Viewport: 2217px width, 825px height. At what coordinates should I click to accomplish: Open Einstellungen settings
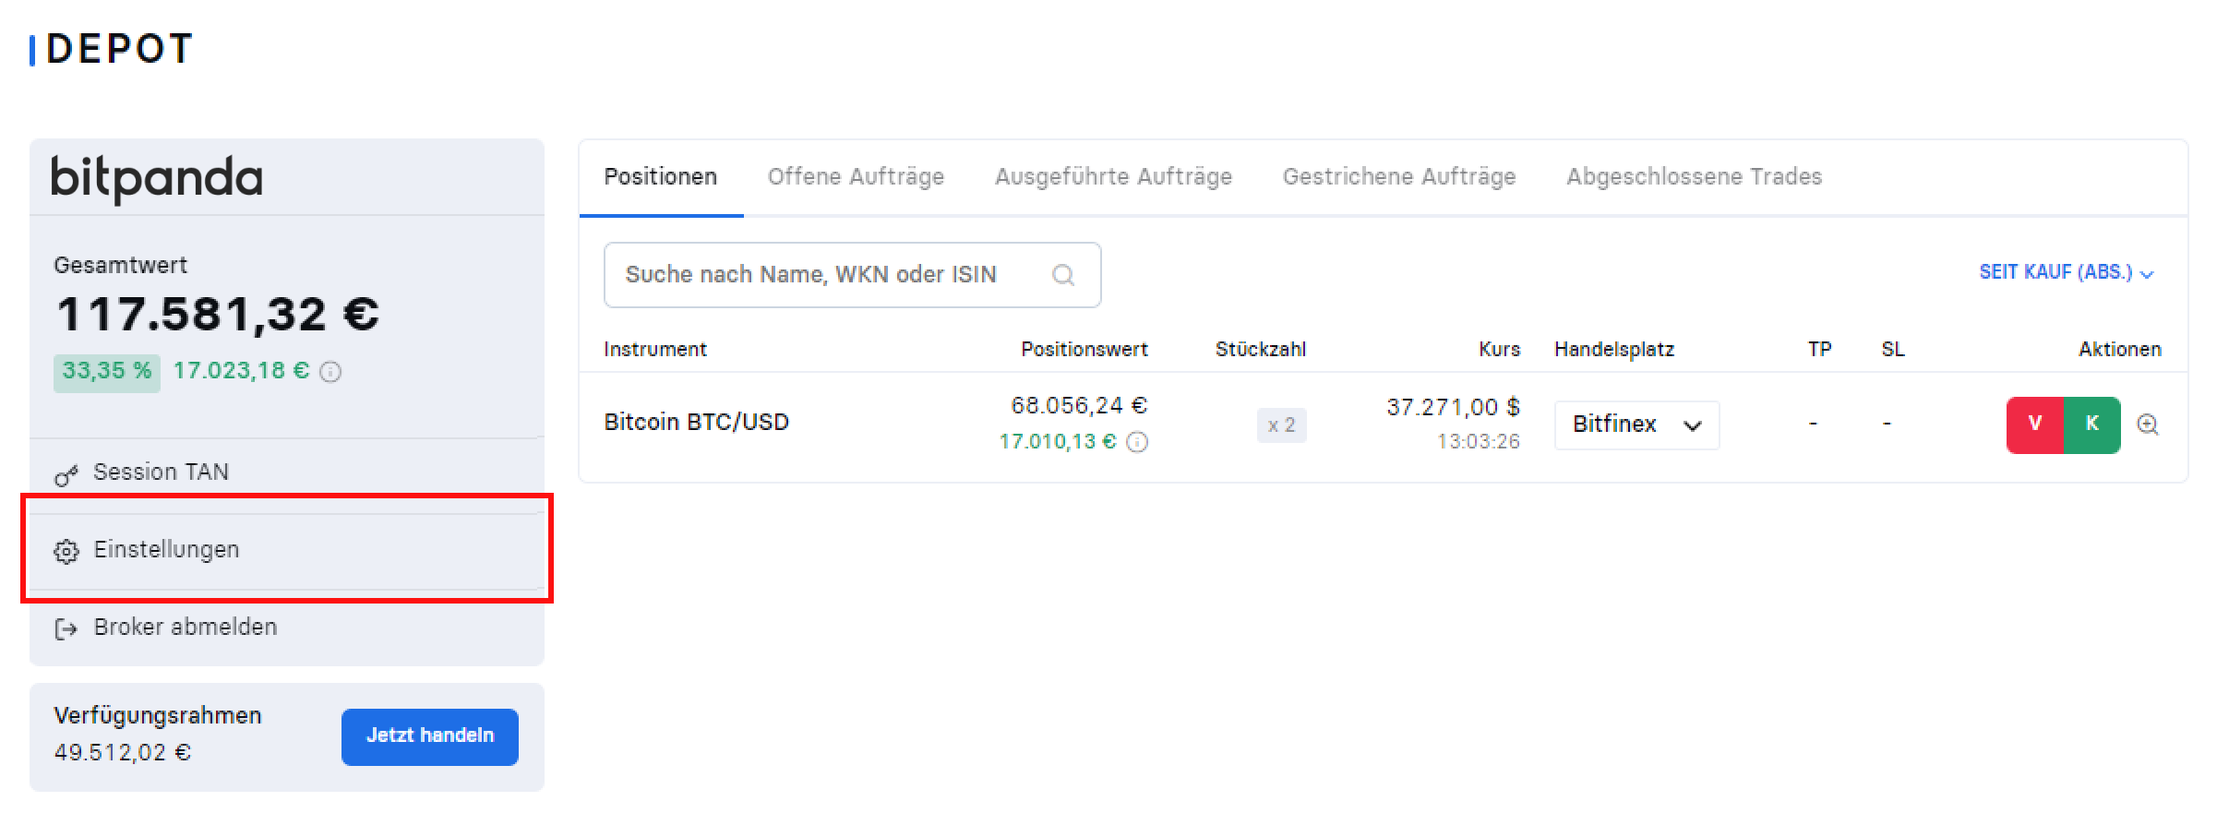pyautogui.click(x=287, y=550)
